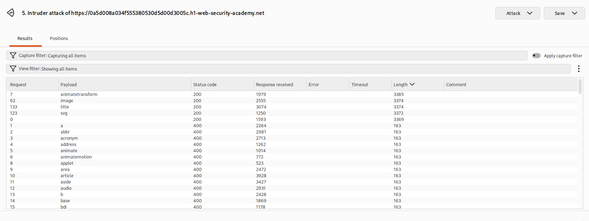Select the svg payload row
589x221 pixels.
(x=292, y=113)
